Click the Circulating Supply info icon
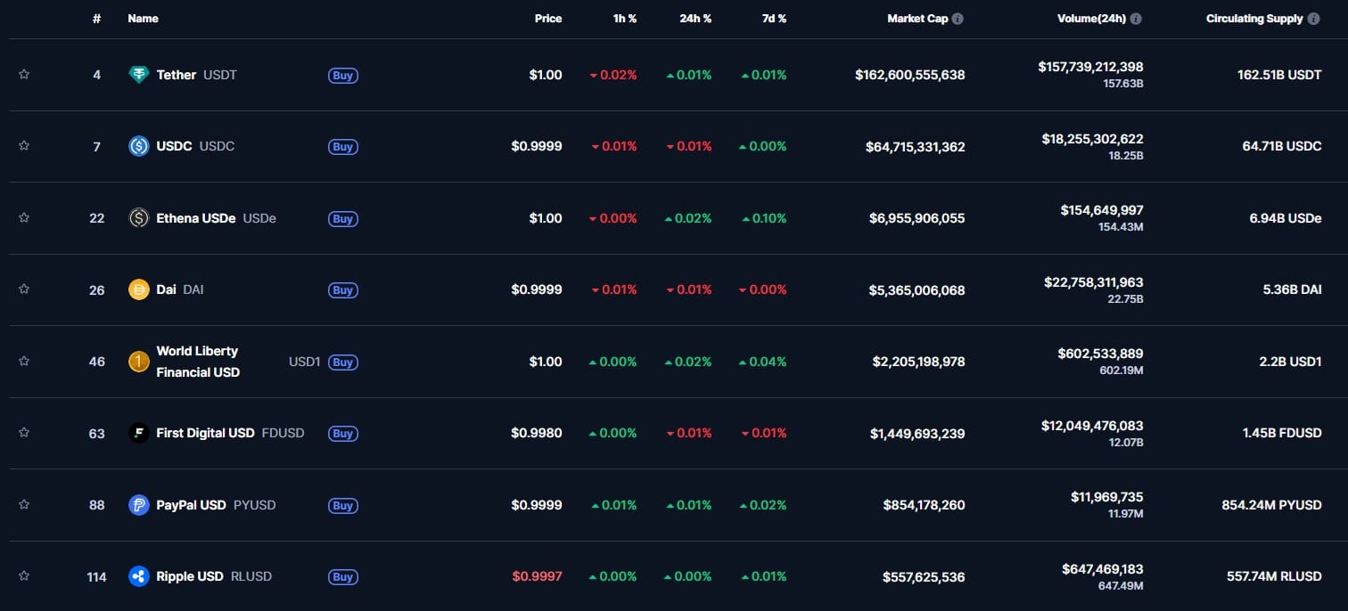The width and height of the screenshot is (1348, 611). (1313, 19)
